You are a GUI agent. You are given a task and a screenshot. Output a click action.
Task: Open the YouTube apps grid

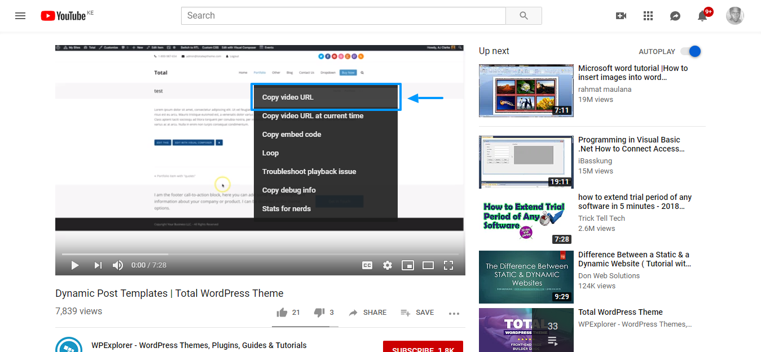pos(648,16)
